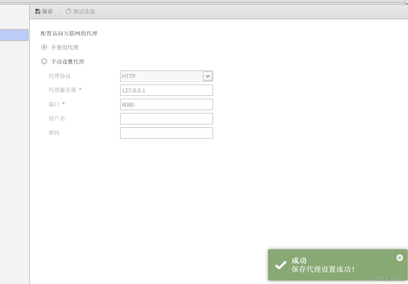Dismiss the success notification with X
This screenshot has width=408, height=284.
(x=400, y=258)
